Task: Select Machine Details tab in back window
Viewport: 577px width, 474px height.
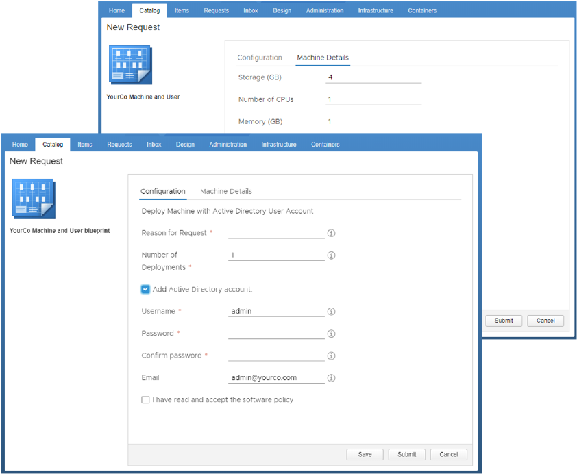Action: (x=323, y=58)
